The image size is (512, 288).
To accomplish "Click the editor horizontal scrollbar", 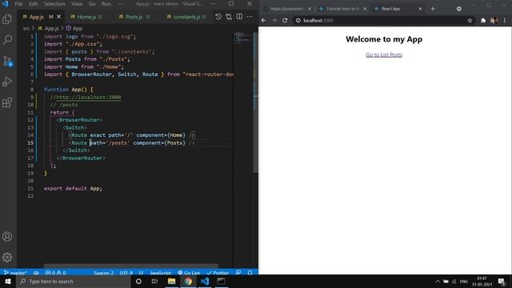I will (x=130, y=266).
